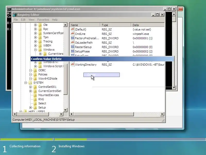Expand the ControlSet001 key
This screenshot has width=206, height=155.
click(x=30, y=87)
